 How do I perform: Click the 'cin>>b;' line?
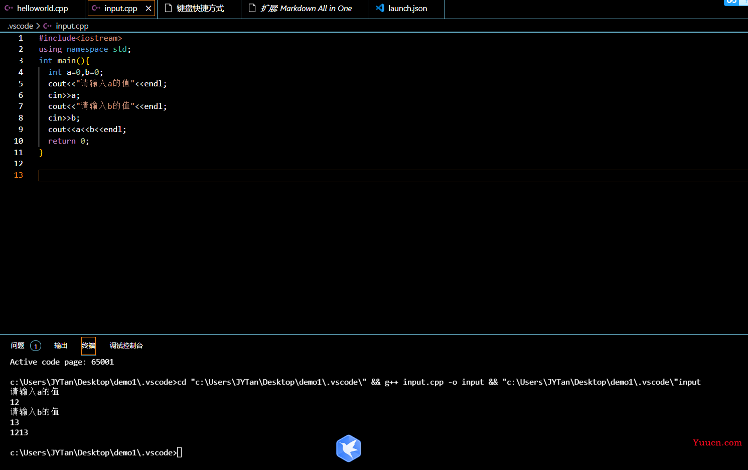click(x=64, y=118)
